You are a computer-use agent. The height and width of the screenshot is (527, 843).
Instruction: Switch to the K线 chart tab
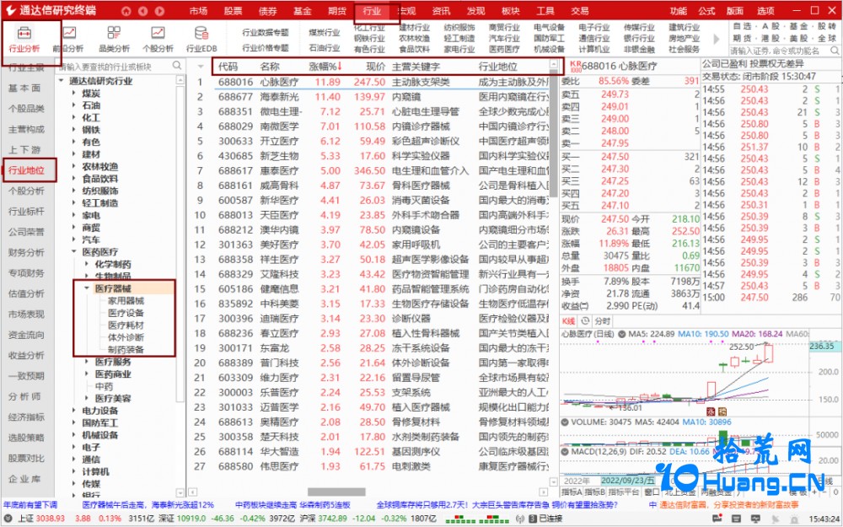pos(569,321)
